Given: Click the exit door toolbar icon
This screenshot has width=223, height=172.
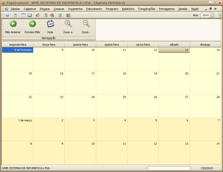Looking at the screenshot, I should click(x=68, y=15).
